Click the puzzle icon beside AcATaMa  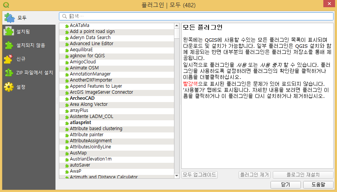(x=67, y=26)
